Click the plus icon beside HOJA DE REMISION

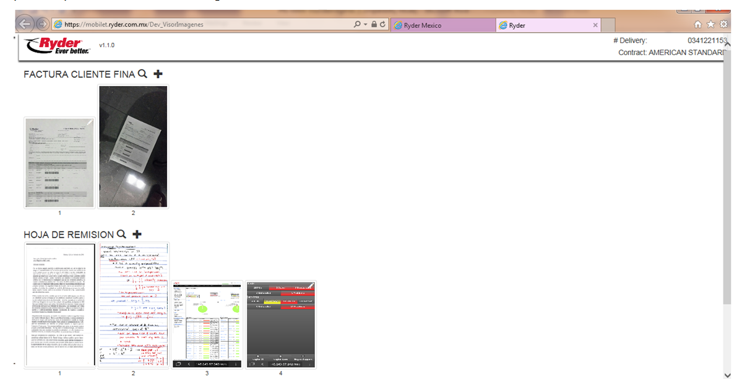pos(137,234)
